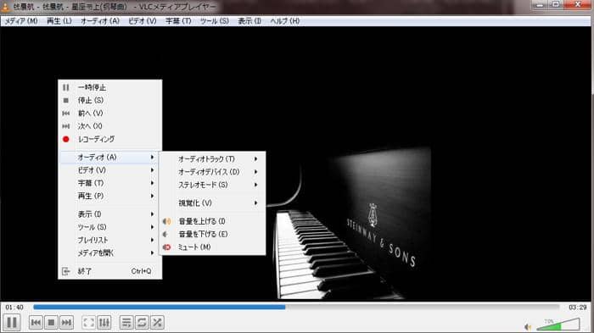Click the next track button in toolbar

click(66, 323)
